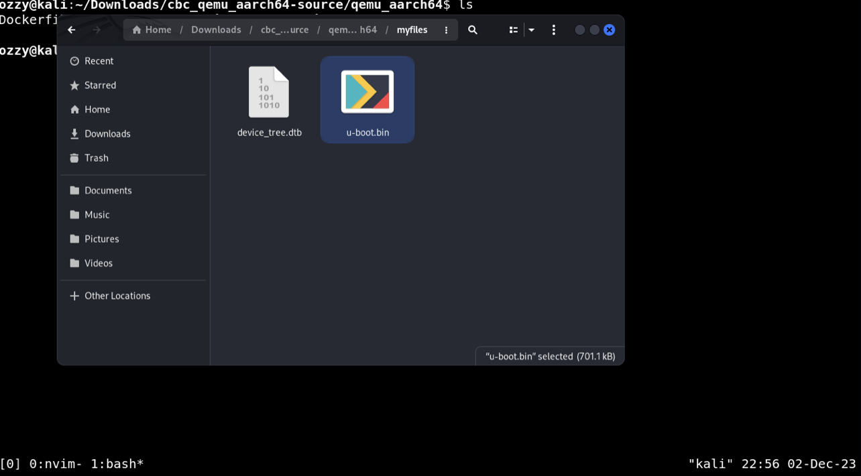Open Music folder in the sidebar
Viewport: 861px width, 476px height.
click(x=133, y=215)
